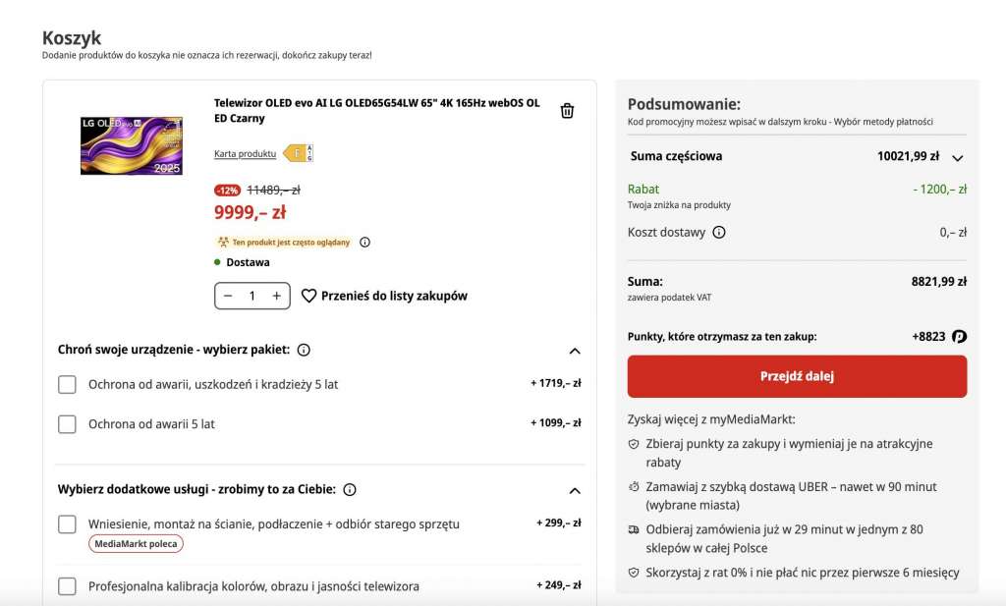Click the store pickup icon near "Odbieraj zamówienia"

(x=634, y=528)
